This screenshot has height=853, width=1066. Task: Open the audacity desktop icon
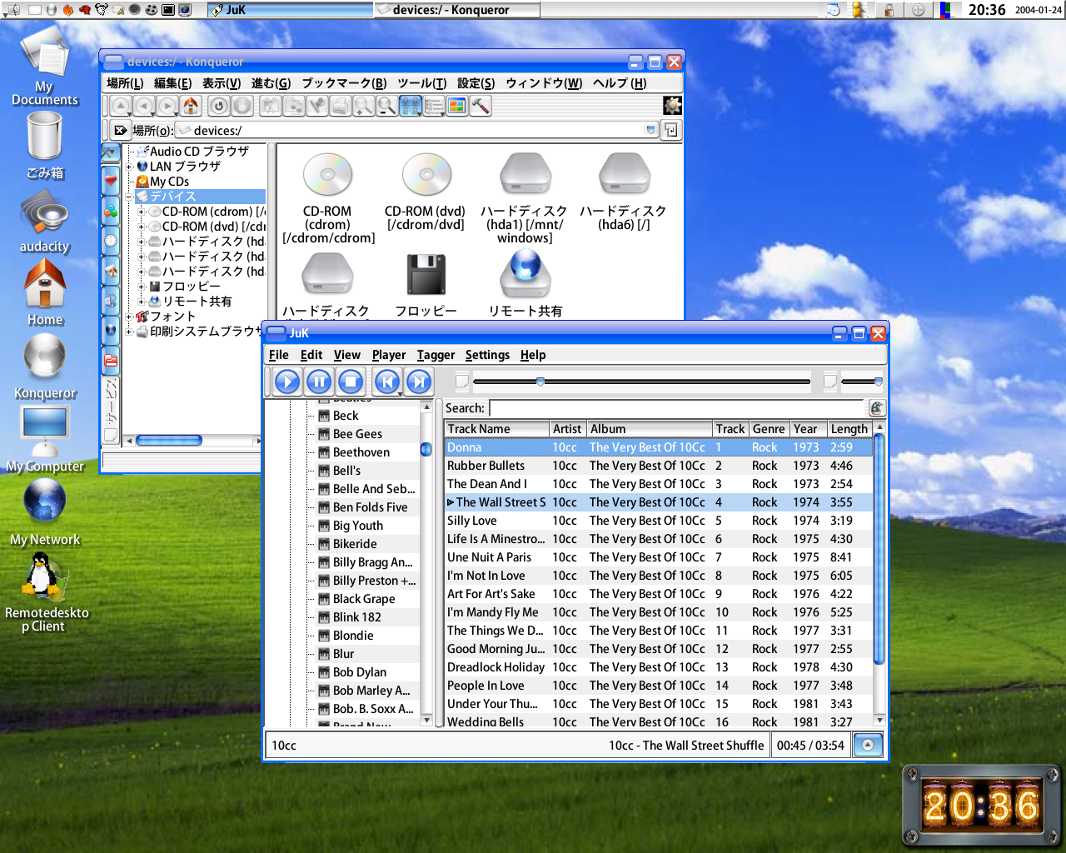click(45, 213)
